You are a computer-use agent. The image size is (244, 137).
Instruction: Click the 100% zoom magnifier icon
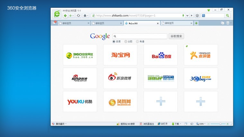pos(197,124)
